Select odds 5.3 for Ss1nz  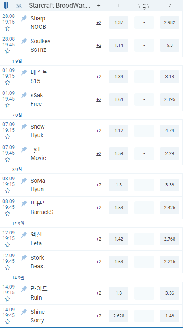(x=170, y=46)
